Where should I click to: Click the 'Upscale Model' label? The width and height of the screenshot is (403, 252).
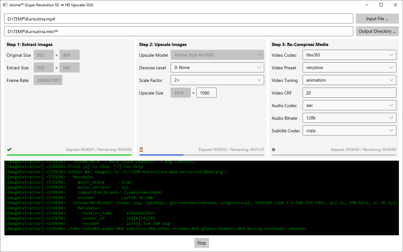pyautogui.click(x=154, y=55)
